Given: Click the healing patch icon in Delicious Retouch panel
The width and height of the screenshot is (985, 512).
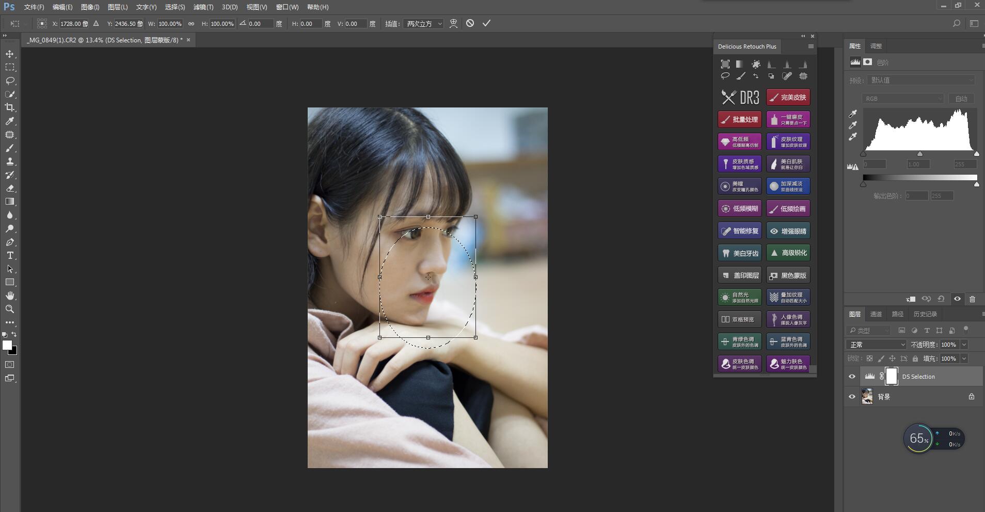Looking at the screenshot, I should coord(787,76).
